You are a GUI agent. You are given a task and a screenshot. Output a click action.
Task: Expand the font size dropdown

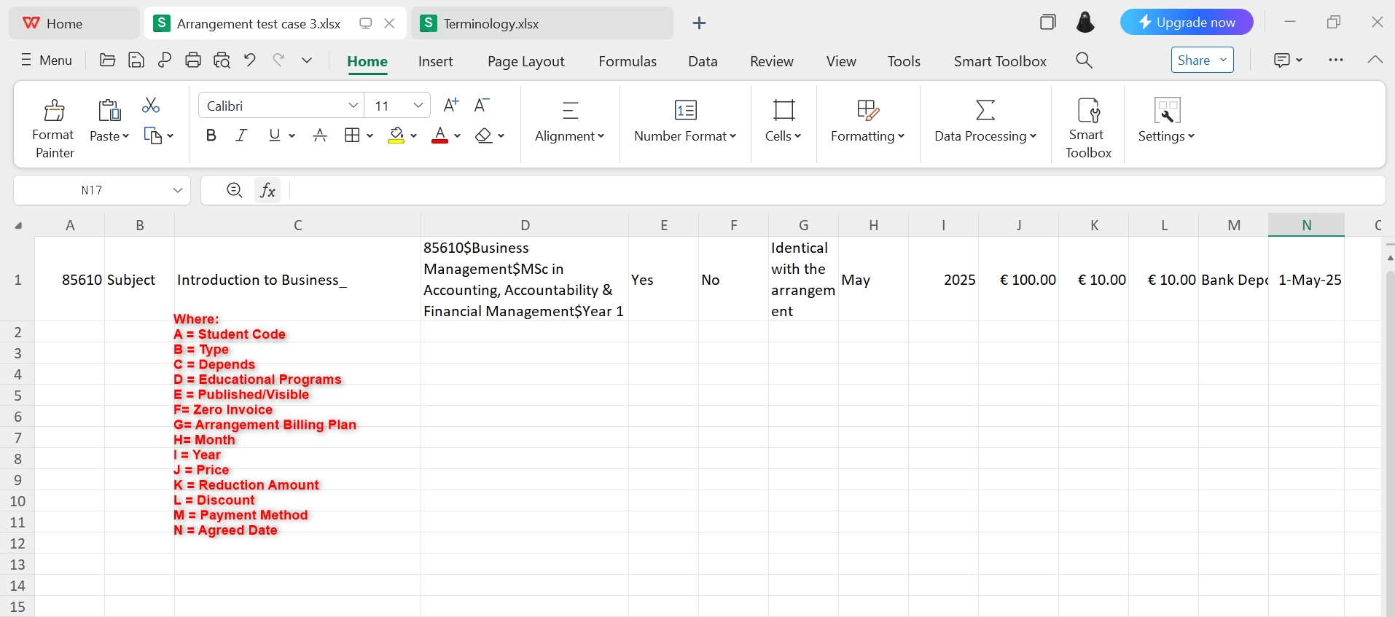point(418,106)
